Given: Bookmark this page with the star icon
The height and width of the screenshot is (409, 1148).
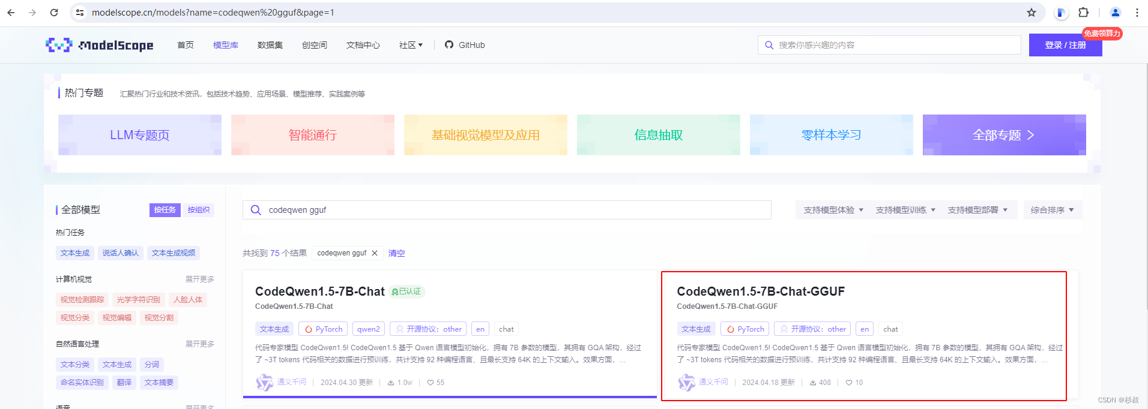Looking at the screenshot, I should pos(1032,13).
